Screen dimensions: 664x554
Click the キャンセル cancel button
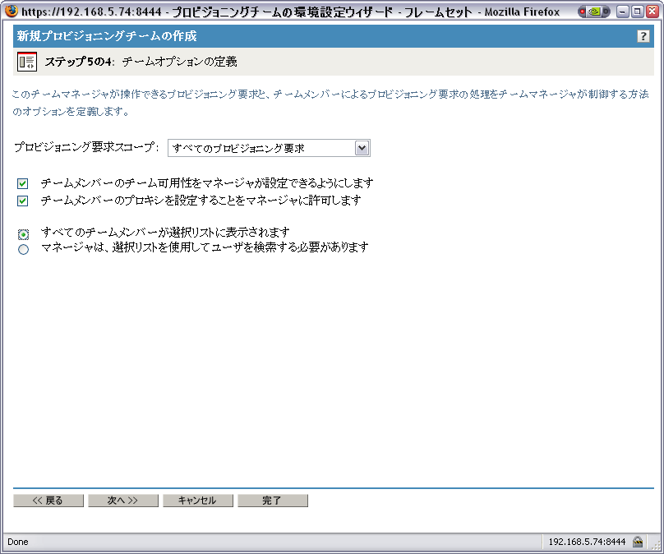click(198, 501)
